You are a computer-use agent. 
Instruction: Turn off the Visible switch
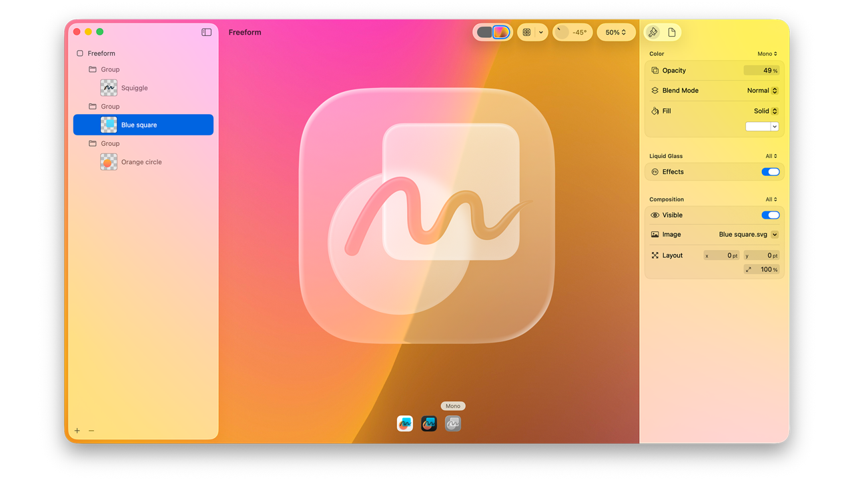tap(771, 215)
